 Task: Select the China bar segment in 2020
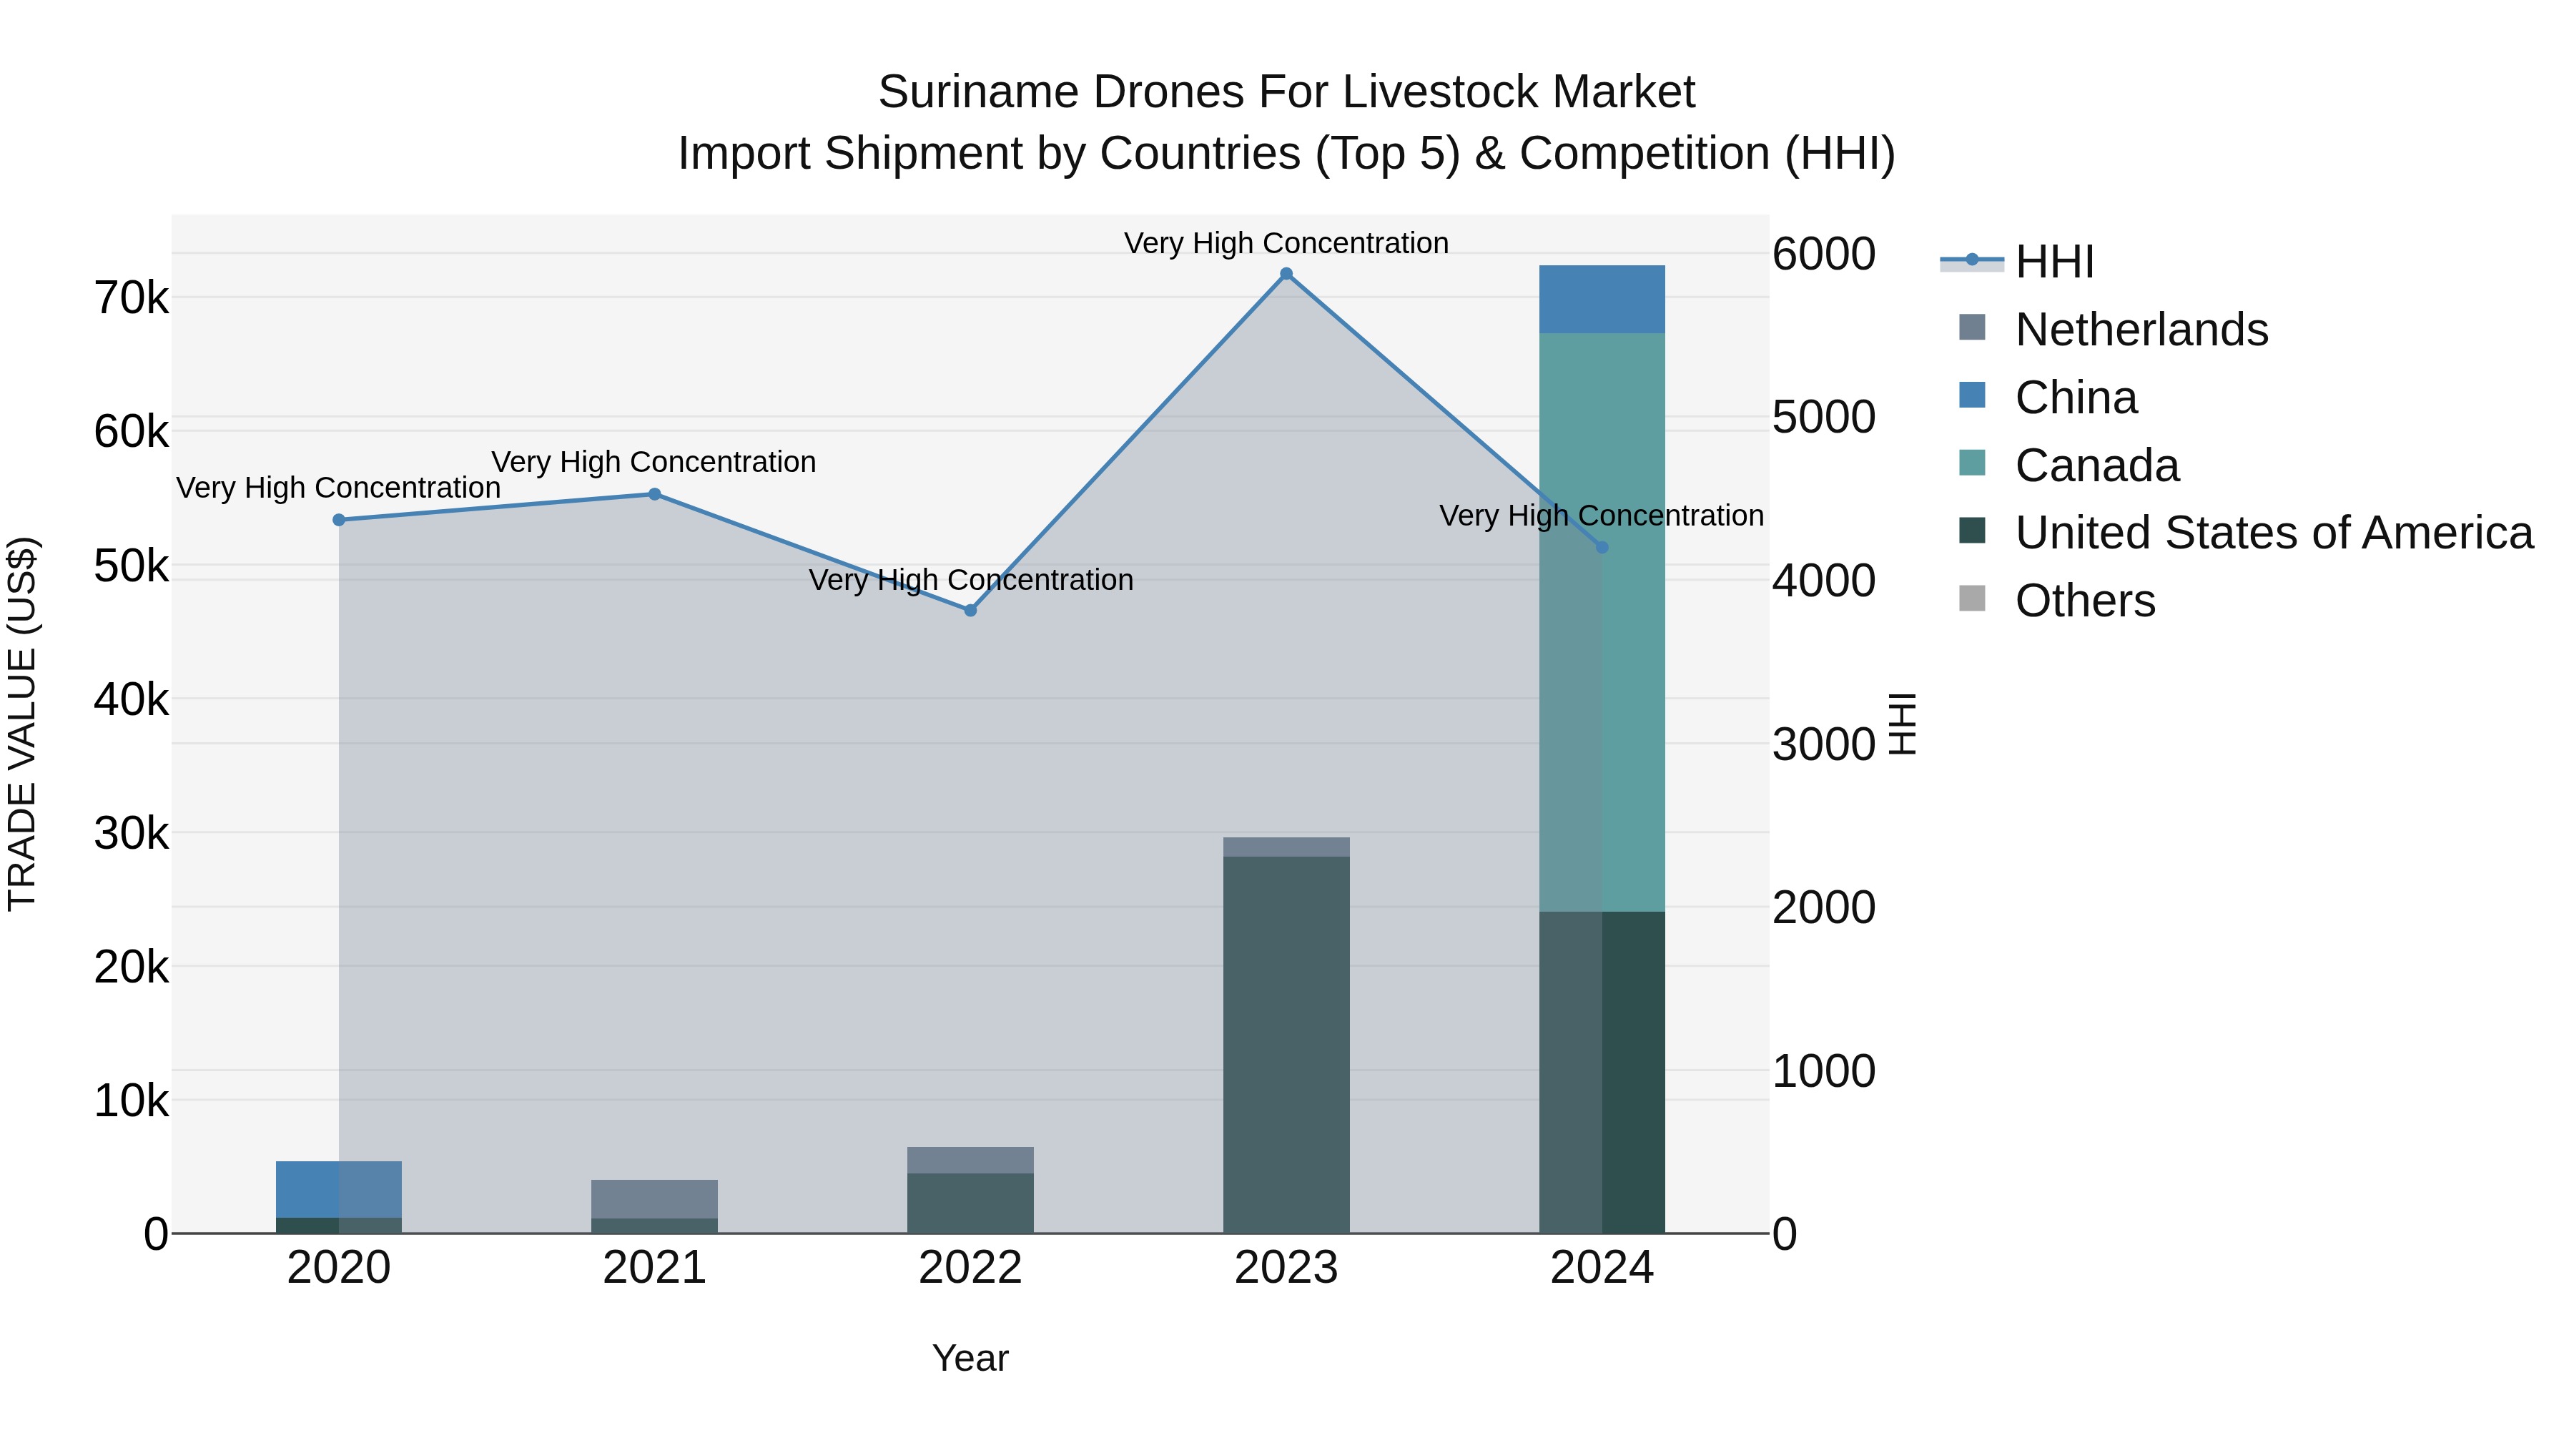(x=339, y=1189)
